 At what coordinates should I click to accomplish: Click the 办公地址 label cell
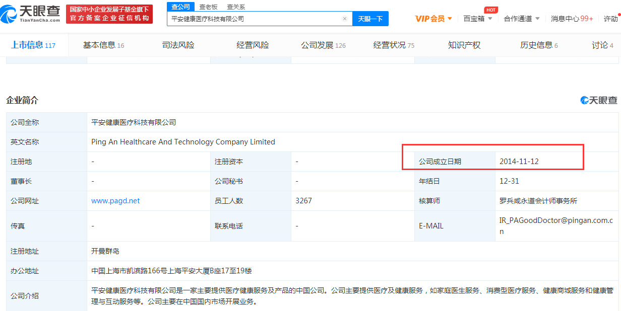click(46, 271)
